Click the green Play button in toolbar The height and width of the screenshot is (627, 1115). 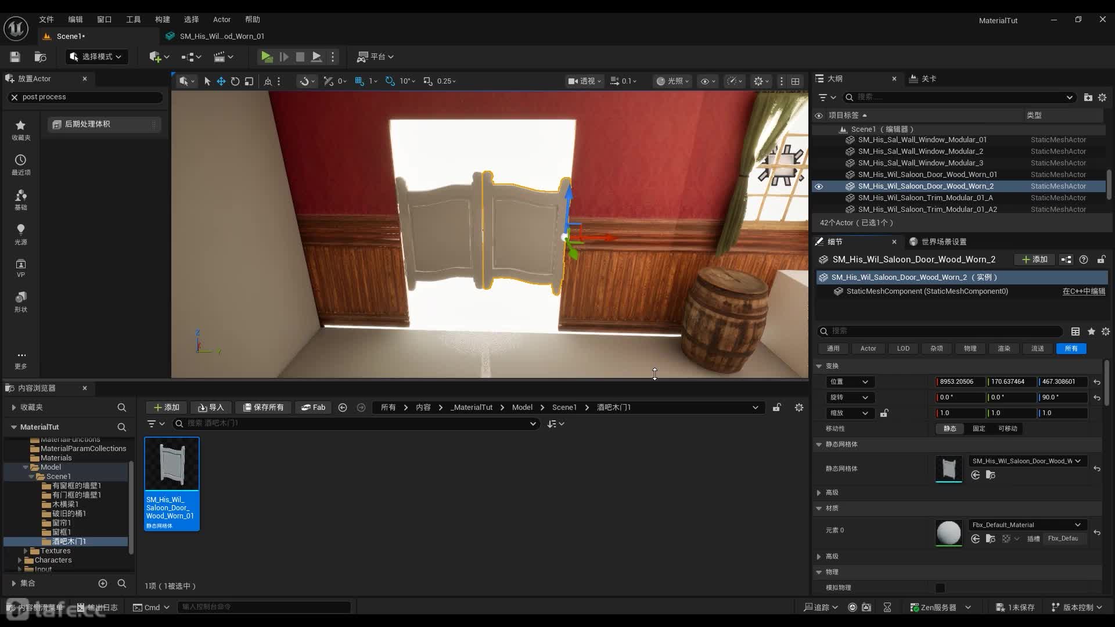click(266, 56)
